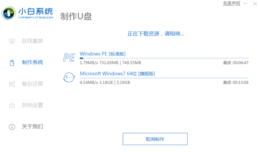The height and width of the screenshot is (152, 259).
Task: Click the Windows PE download progress bar
Action: (164, 58)
